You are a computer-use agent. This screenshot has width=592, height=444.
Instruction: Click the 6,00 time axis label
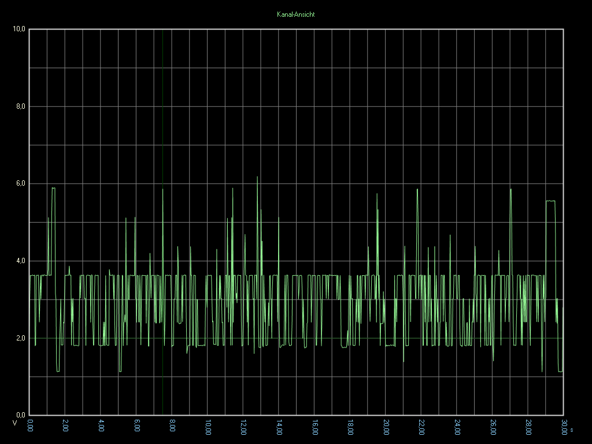click(136, 425)
